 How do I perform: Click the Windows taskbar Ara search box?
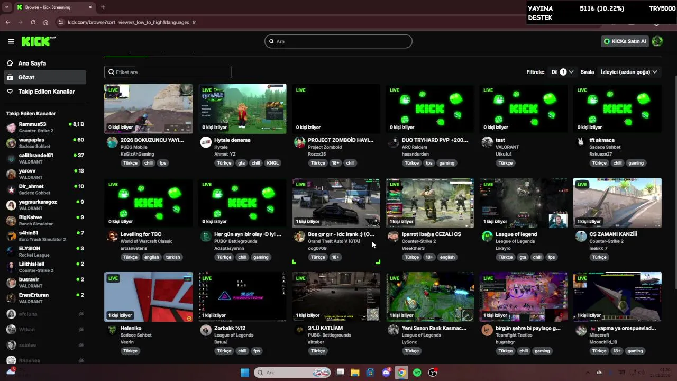(x=292, y=373)
